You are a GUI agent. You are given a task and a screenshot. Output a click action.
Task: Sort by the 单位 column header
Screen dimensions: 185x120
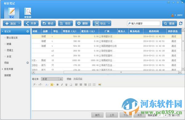click(57, 31)
